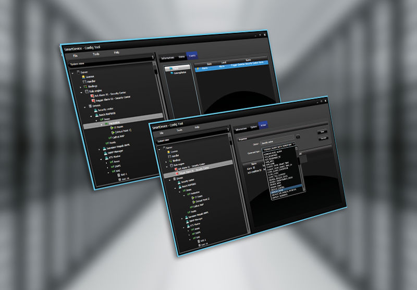Collapse Server node in back window
417x290 pixels.
(x=72, y=72)
